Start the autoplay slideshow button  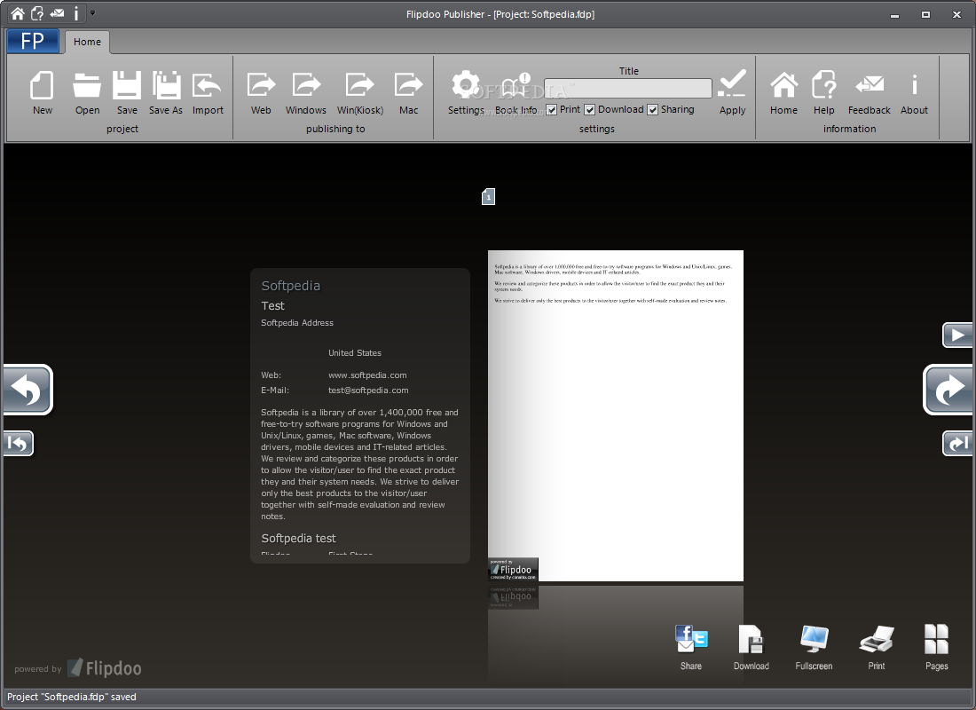point(957,335)
